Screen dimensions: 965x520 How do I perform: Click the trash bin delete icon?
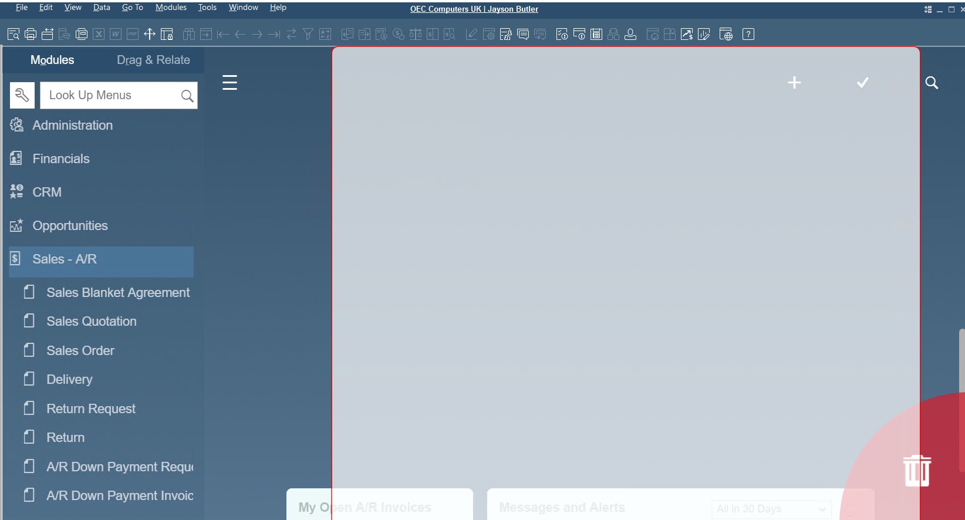916,471
